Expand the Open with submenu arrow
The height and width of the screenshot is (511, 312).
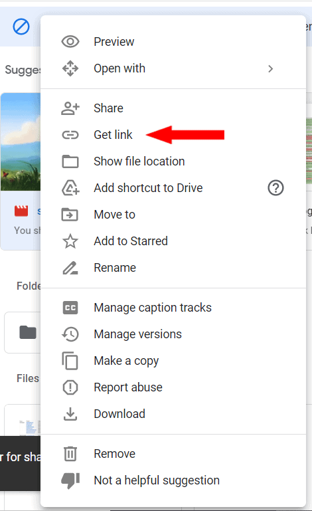[x=270, y=68]
